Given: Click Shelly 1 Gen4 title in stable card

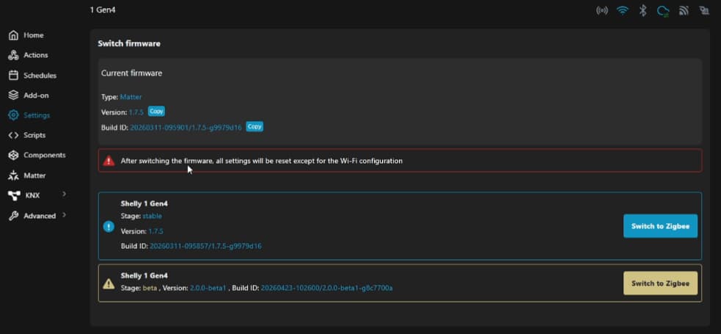Looking at the screenshot, I should (144, 203).
